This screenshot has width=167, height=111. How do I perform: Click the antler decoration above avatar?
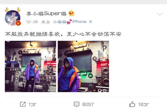13,10
